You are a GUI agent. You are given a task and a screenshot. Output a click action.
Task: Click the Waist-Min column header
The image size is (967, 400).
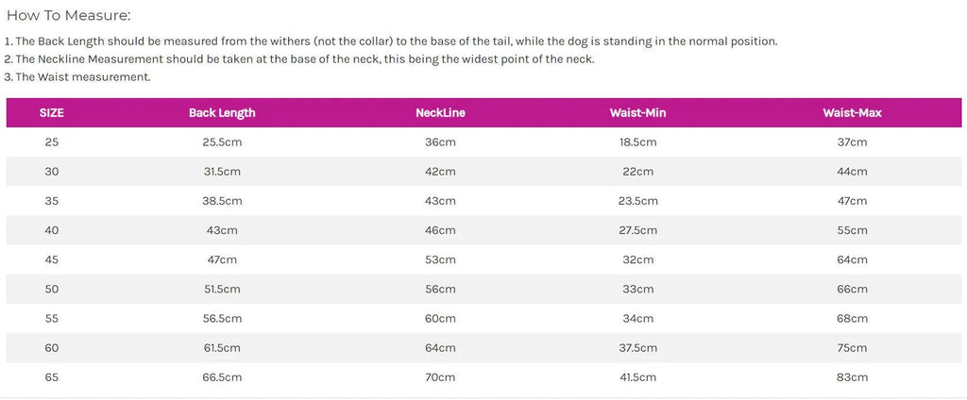click(637, 113)
